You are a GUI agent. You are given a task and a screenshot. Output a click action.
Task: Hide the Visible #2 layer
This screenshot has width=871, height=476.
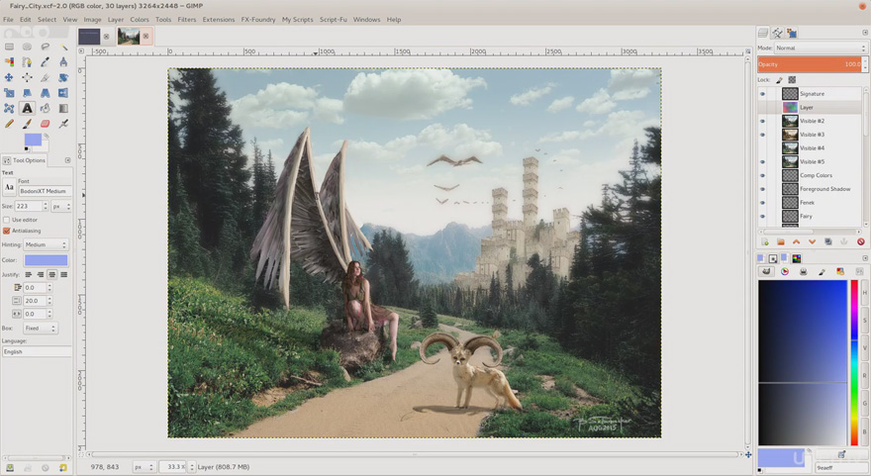tap(763, 121)
